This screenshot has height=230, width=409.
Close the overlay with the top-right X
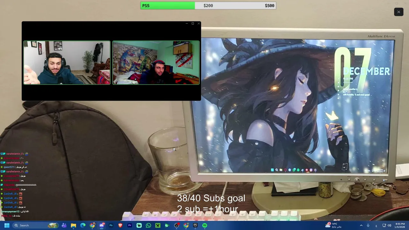(x=398, y=12)
